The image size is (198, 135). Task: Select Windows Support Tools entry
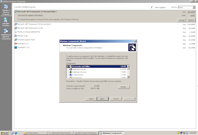[26, 40]
